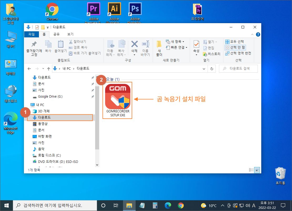Switch to details view button
Screen dimensions: 292x211
(251, 170)
